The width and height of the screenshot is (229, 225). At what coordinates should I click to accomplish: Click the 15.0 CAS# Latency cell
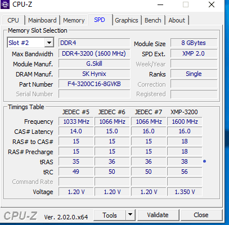(112, 131)
